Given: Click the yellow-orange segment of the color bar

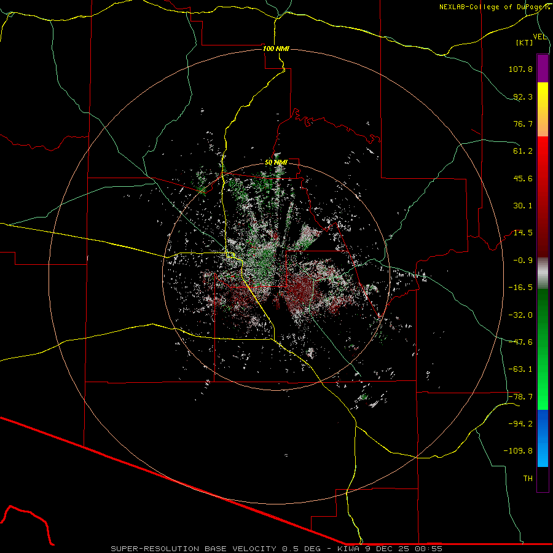Looking at the screenshot, I should tap(543, 109).
